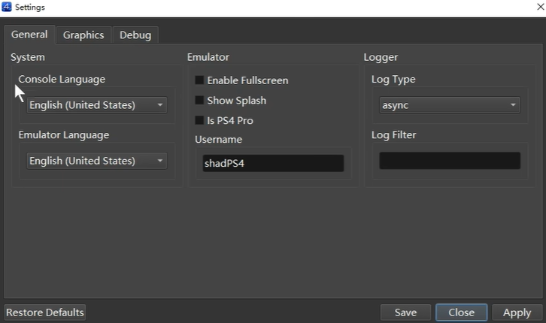Expand the Emulator Language combo box
546x323 pixels.
click(97, 161)
